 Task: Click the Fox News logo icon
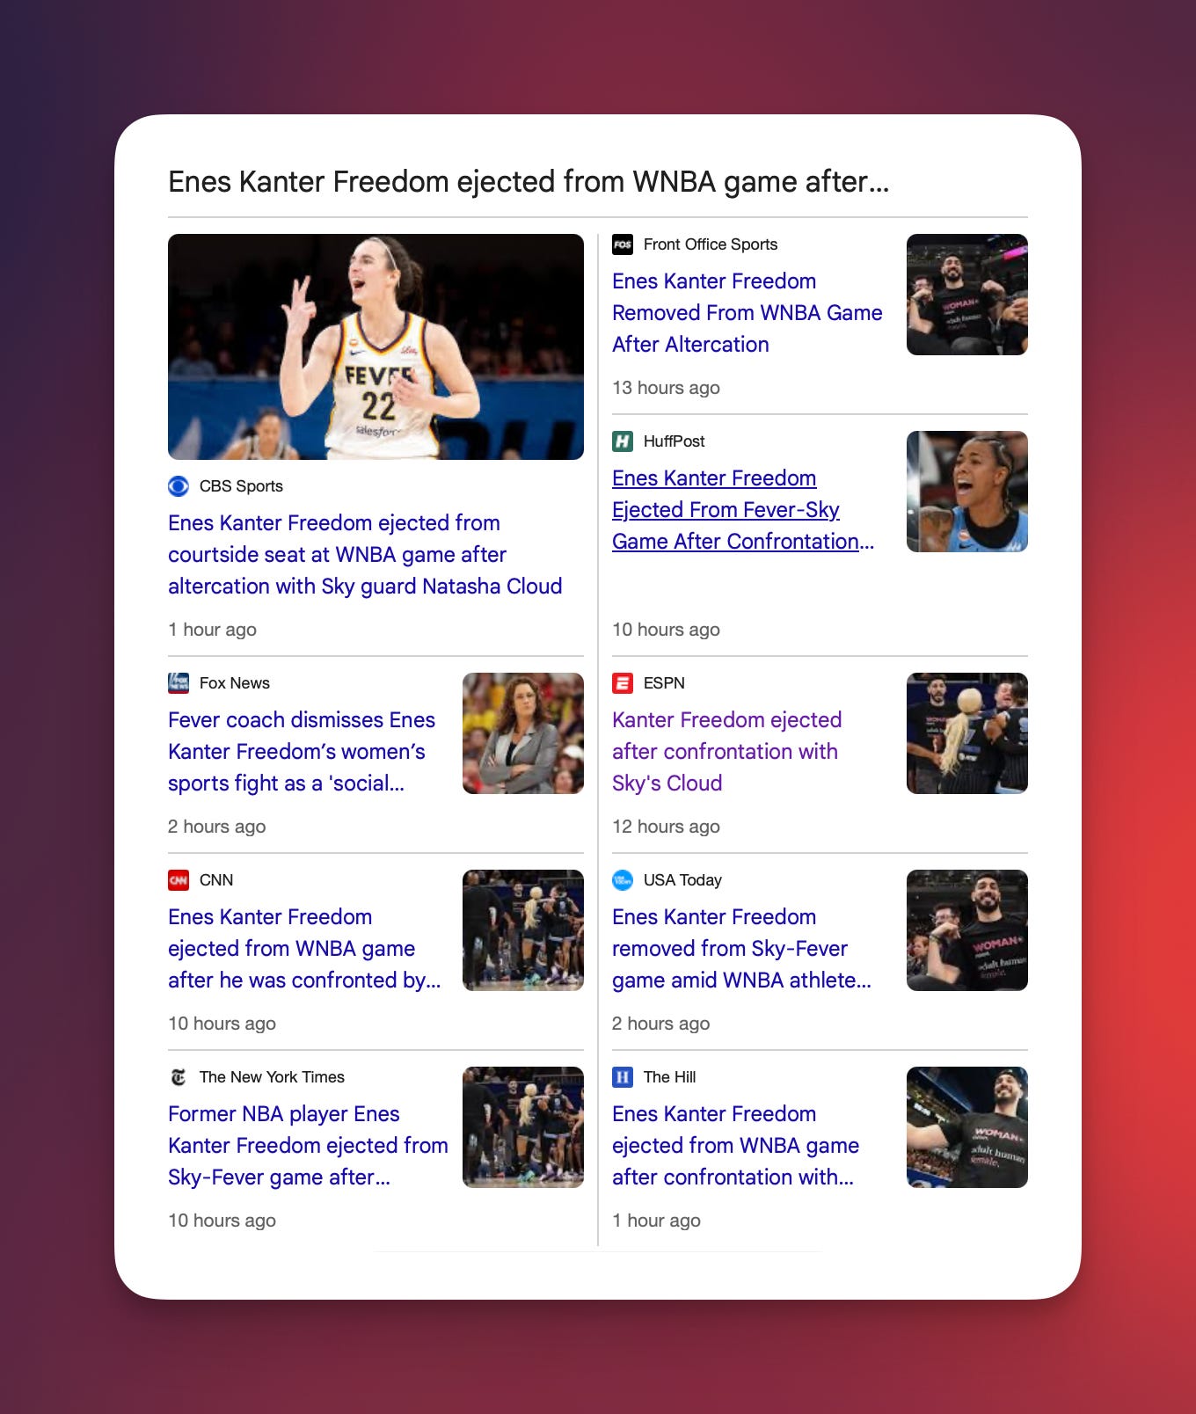(x=179, y=683)
